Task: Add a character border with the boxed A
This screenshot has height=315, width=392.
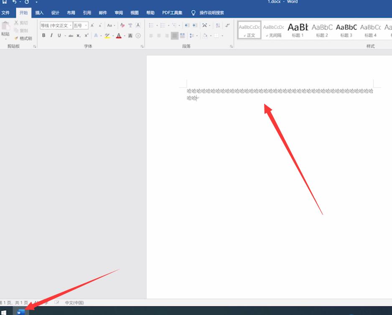Action: (138, 25)
